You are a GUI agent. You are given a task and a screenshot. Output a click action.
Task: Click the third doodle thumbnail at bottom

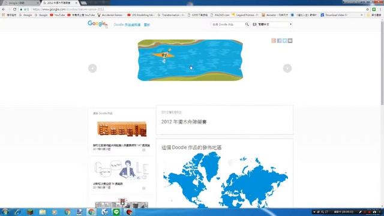[122, 203]
